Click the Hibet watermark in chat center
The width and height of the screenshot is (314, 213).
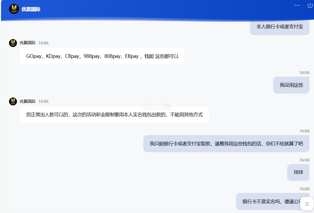[x=156, y=106]
